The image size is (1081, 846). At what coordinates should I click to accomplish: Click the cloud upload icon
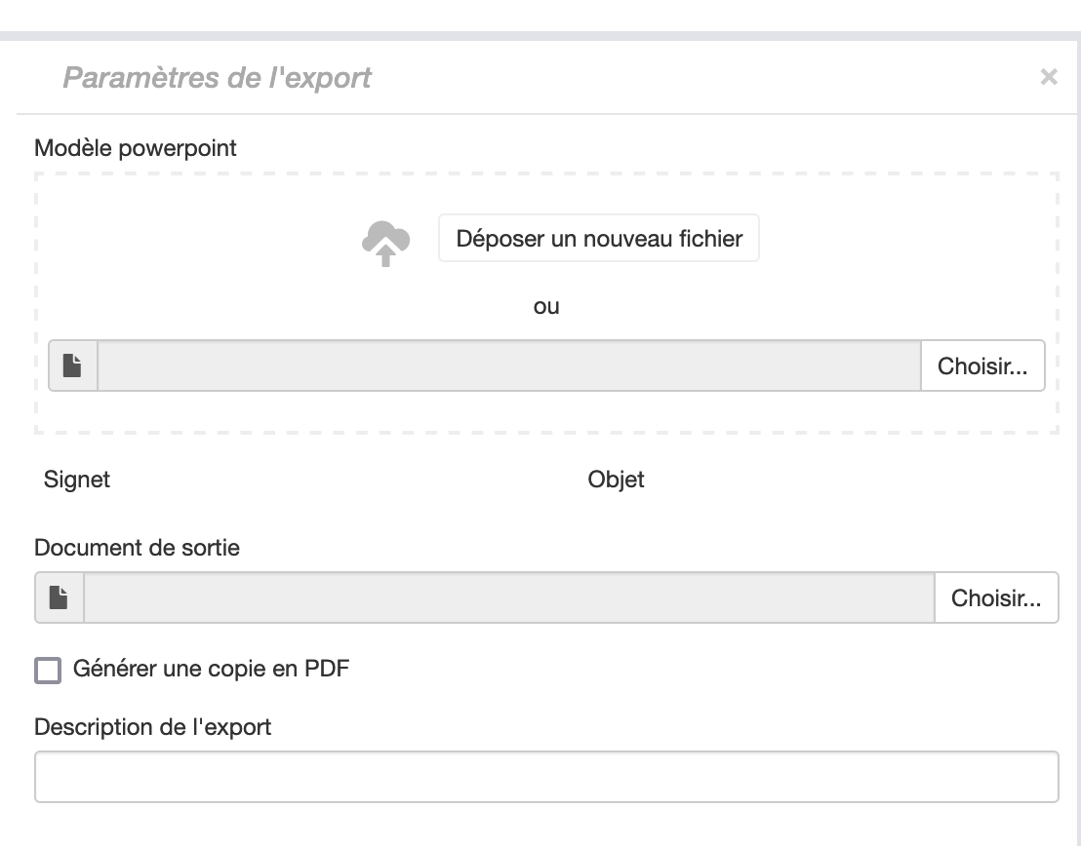(x=385, y=242)
